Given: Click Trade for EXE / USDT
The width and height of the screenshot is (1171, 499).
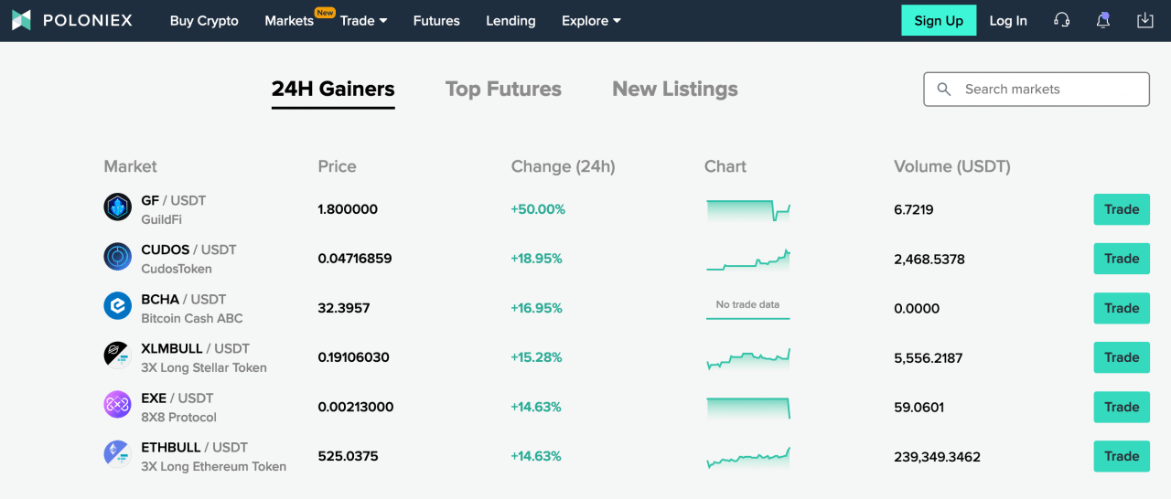Looking at the screenshot, I should (x=1122, y=407).
